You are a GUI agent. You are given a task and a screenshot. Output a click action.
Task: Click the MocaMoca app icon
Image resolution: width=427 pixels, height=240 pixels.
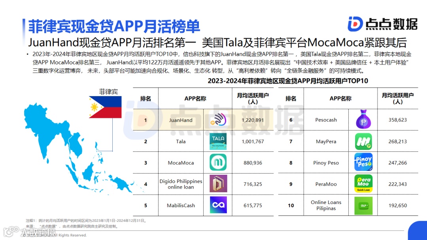click(x=218, y=163)
